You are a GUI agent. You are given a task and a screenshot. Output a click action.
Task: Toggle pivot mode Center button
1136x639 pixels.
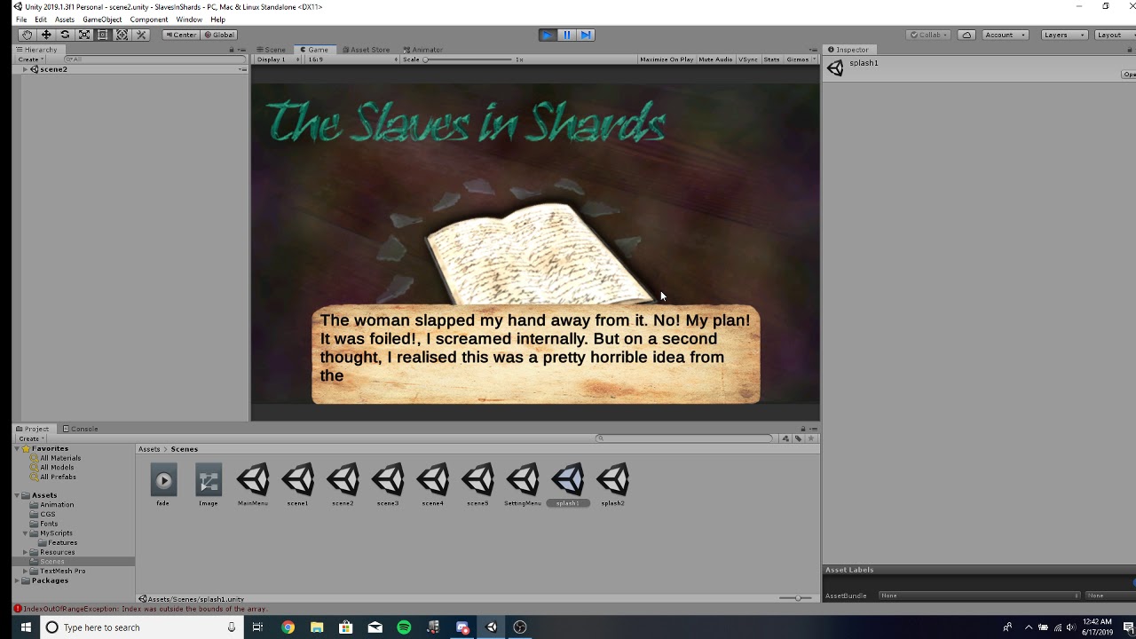click(181, 35)
